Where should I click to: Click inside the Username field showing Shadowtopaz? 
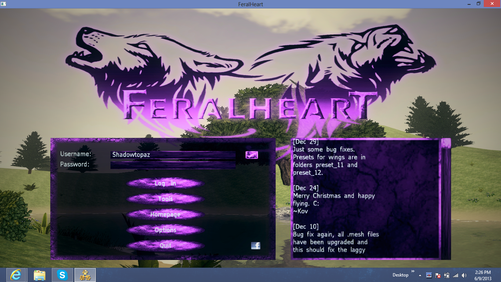click(x=173, y=154)
